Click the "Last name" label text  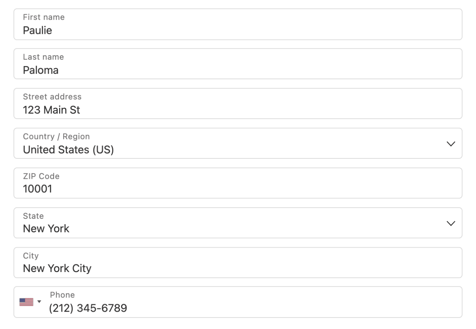pos(43,57)
